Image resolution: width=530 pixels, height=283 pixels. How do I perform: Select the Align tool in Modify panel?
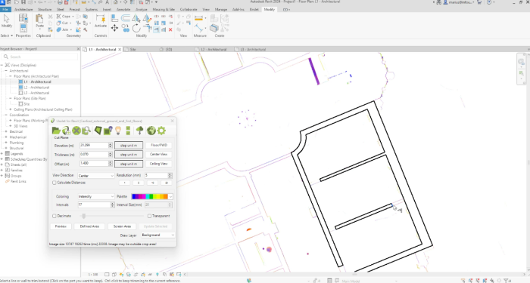pyautogui.click(x=114, y=18)
